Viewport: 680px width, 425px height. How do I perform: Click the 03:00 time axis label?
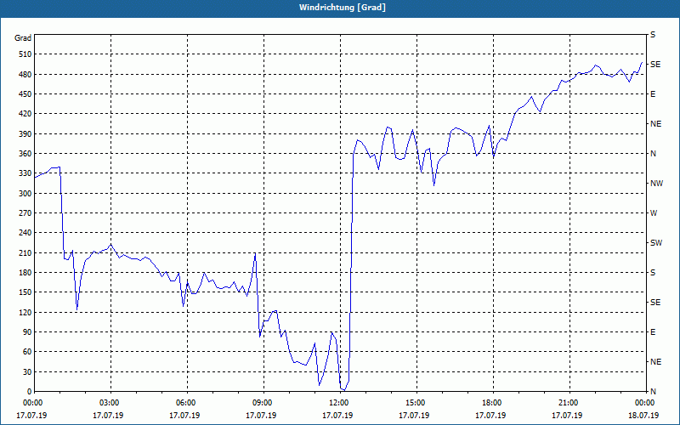point(110,403)
